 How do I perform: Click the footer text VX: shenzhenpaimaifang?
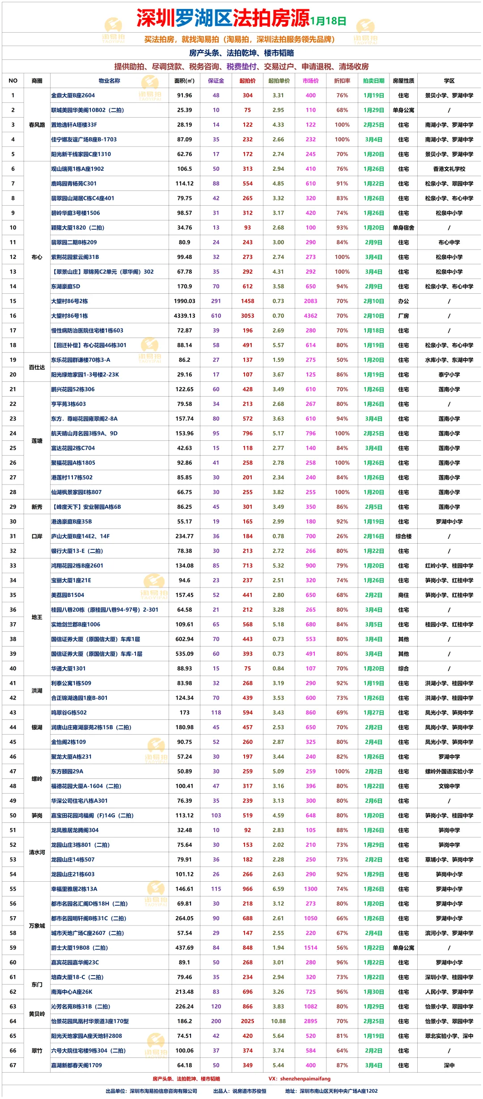[x=299, y=1078]
